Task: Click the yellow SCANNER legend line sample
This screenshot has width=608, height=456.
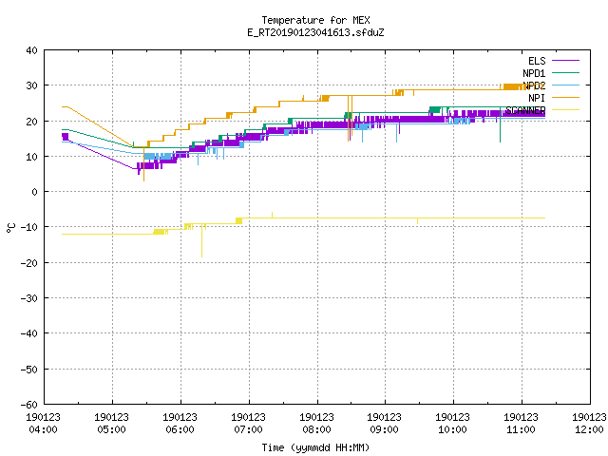Action: click(x=565, y=110)
